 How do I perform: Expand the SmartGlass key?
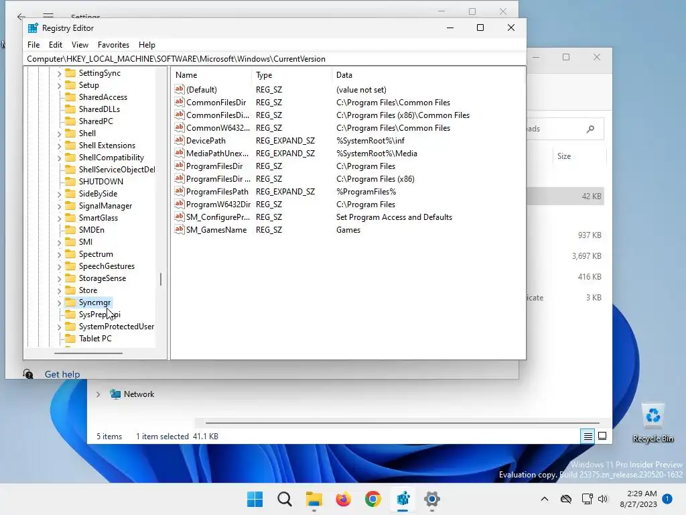59,219
